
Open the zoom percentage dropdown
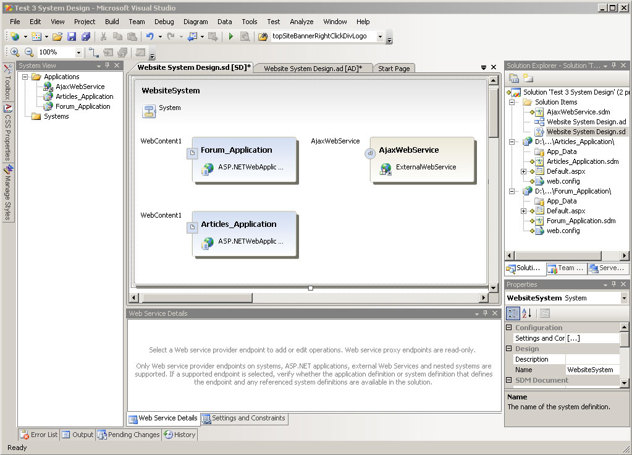(78, 53)
